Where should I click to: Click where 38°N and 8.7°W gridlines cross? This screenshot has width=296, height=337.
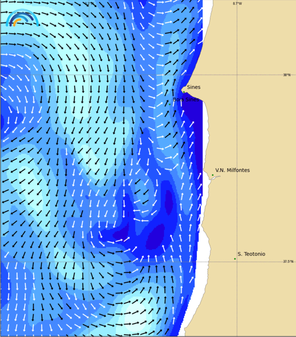click(237, 75)
